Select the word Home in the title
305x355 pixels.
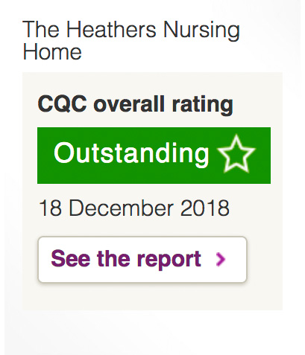tap(52, 51)
